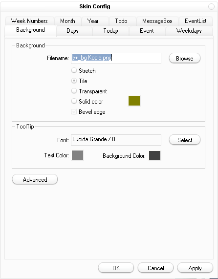Image resolution: width=218 pixels, height=279 pixels.
Task: Go to the Weekdays tab
Action: point(189,31)
